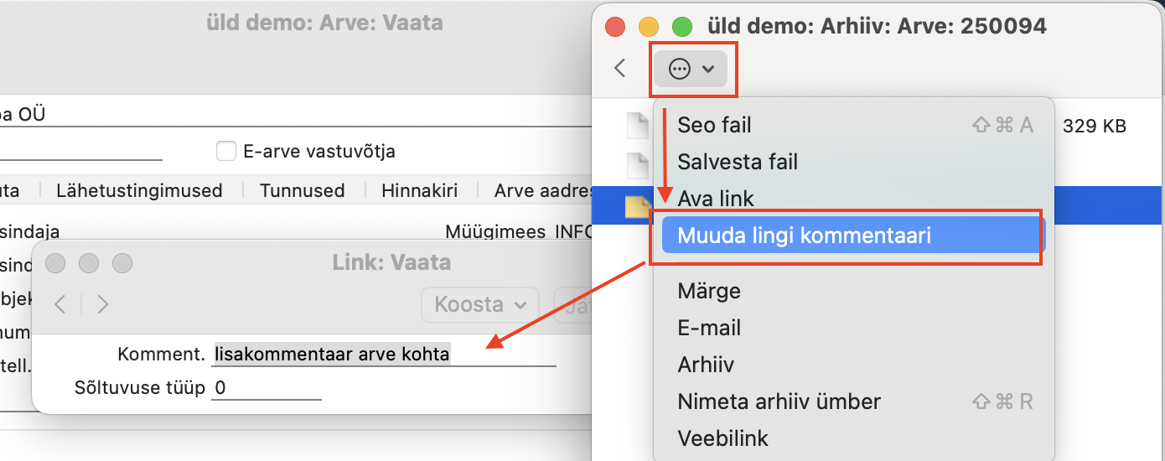This screenshot has width=1165, height=461.
Task: Select Muuda lingi kommentaari
Action: coord(804,236)
